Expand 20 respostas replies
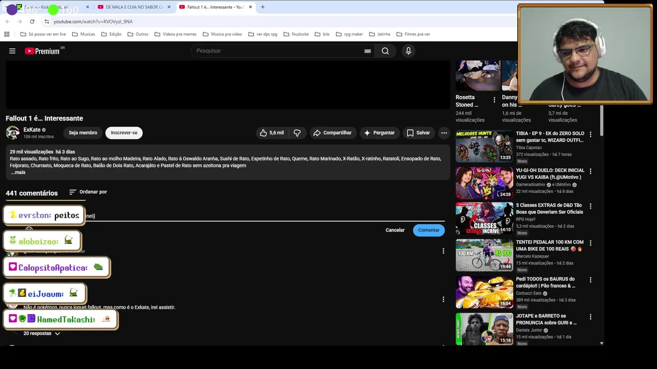 pos(42,334)
